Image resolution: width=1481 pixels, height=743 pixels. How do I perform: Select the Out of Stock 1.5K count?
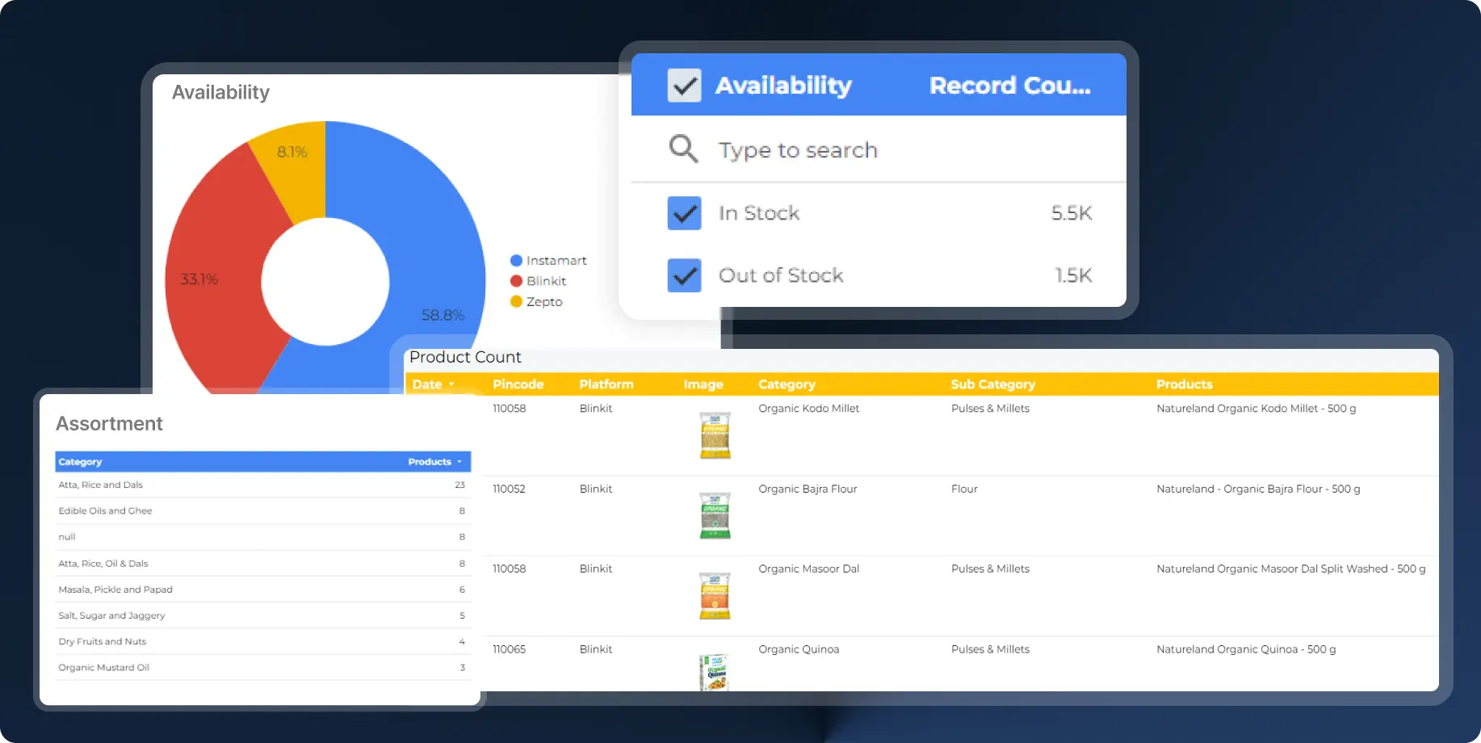(1073, 275)
